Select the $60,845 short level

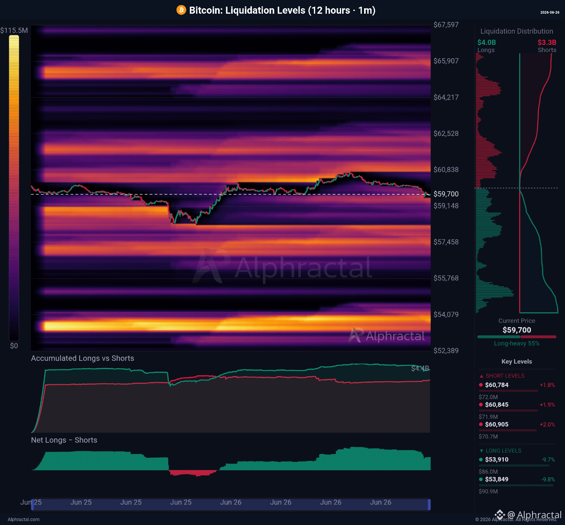coord(497,405)
